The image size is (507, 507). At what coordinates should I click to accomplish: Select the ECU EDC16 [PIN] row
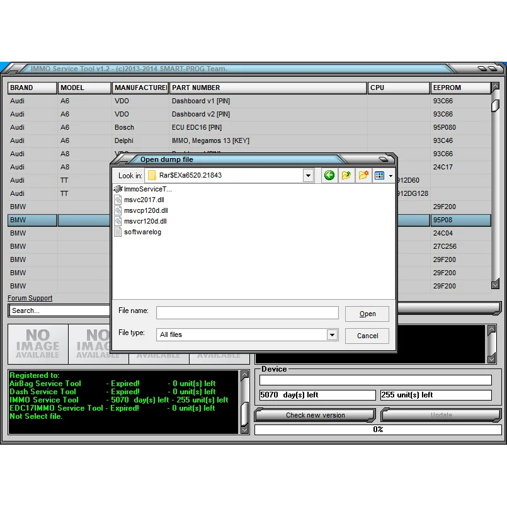click(x=249, y=127)
